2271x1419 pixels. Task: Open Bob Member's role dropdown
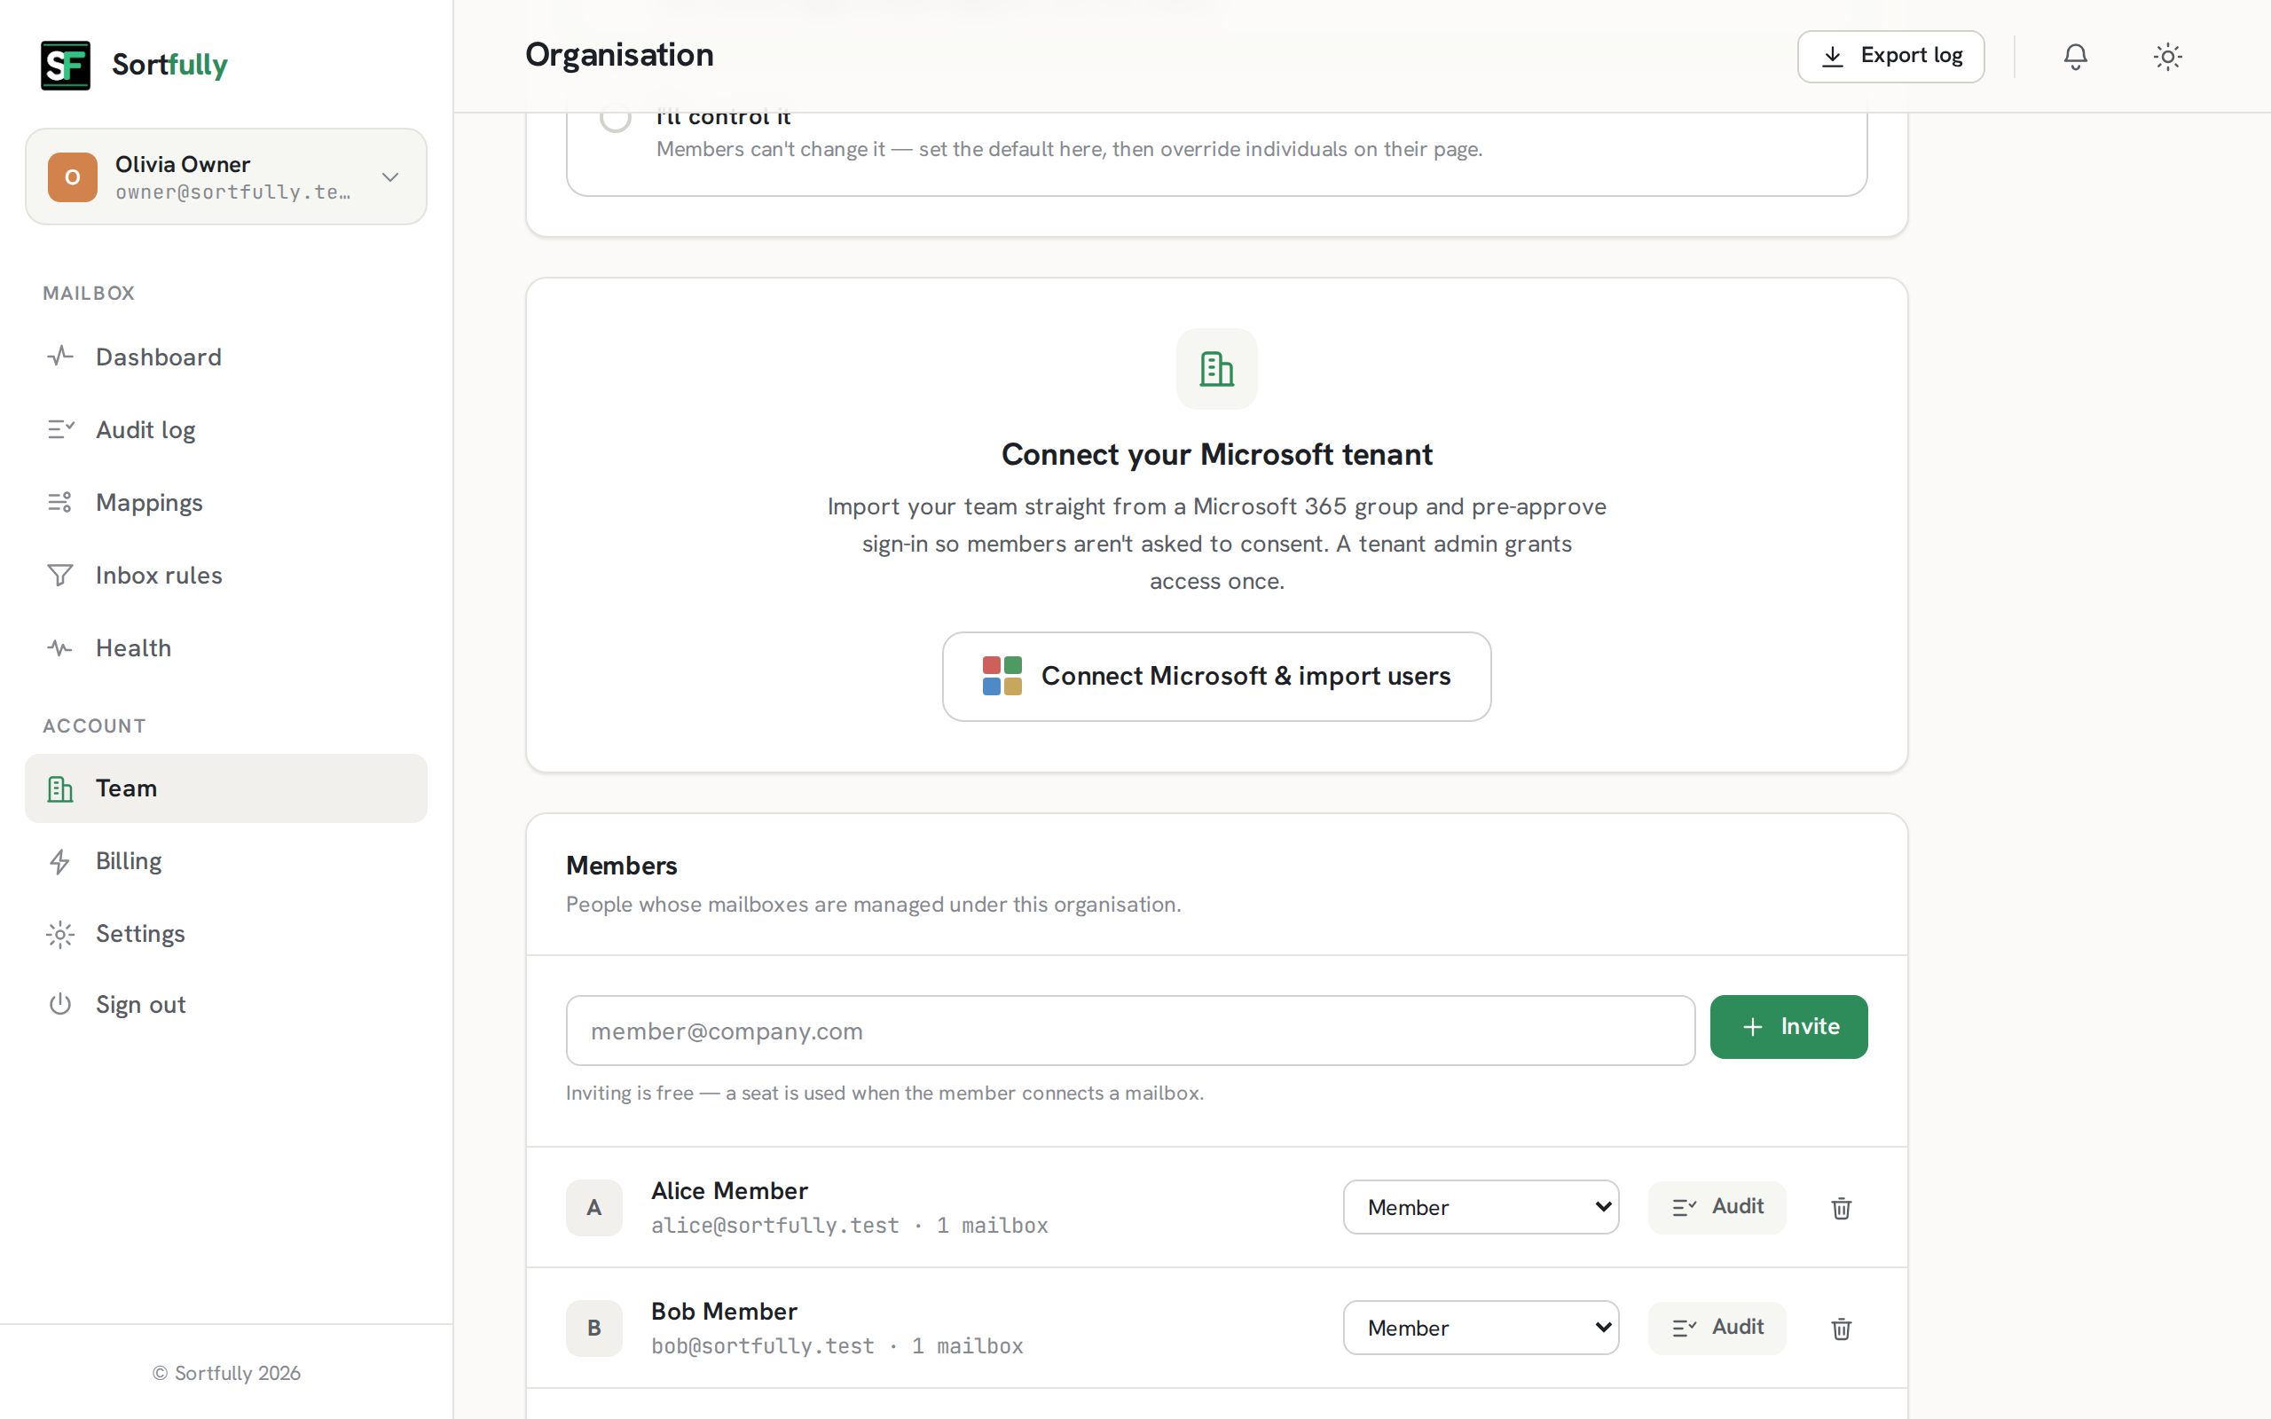[x=1481, y=1327]
